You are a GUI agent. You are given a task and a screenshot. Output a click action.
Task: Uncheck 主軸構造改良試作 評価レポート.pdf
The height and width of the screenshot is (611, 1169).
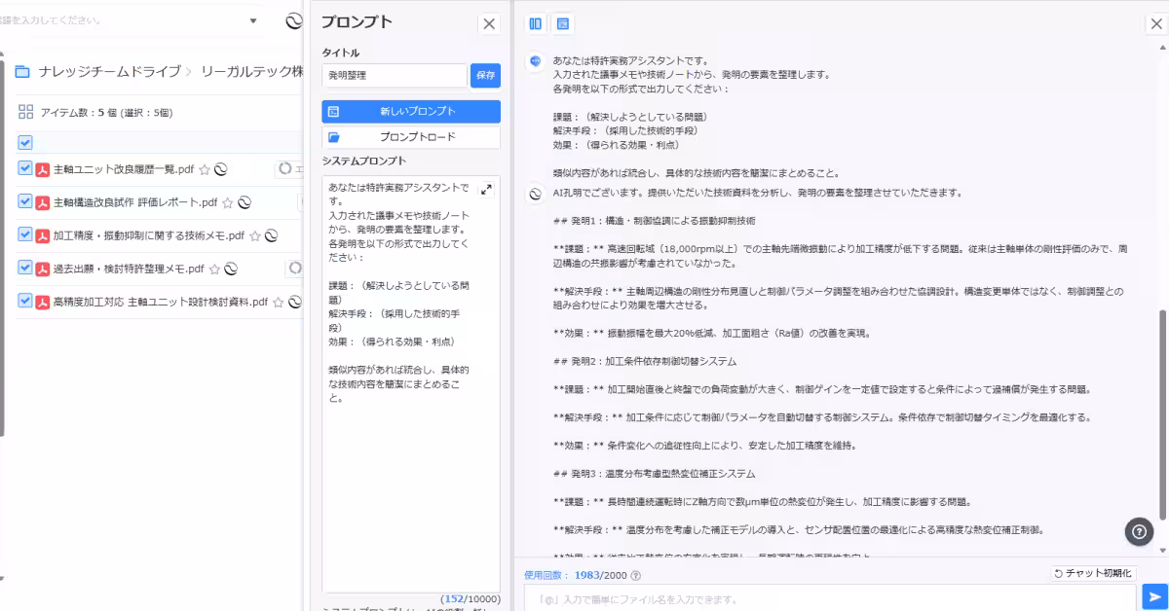pos(24,200)
